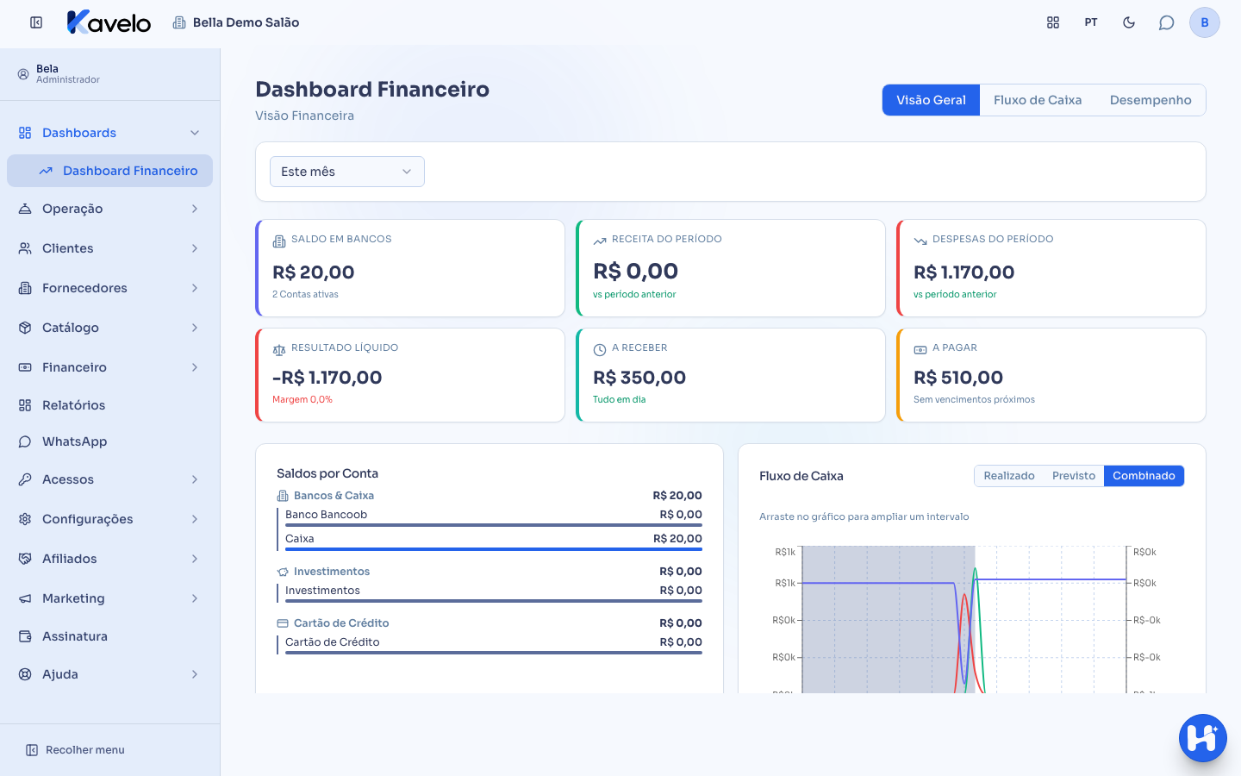
Task: Open the Este mês period dropdown
Action: coord(347,172)
